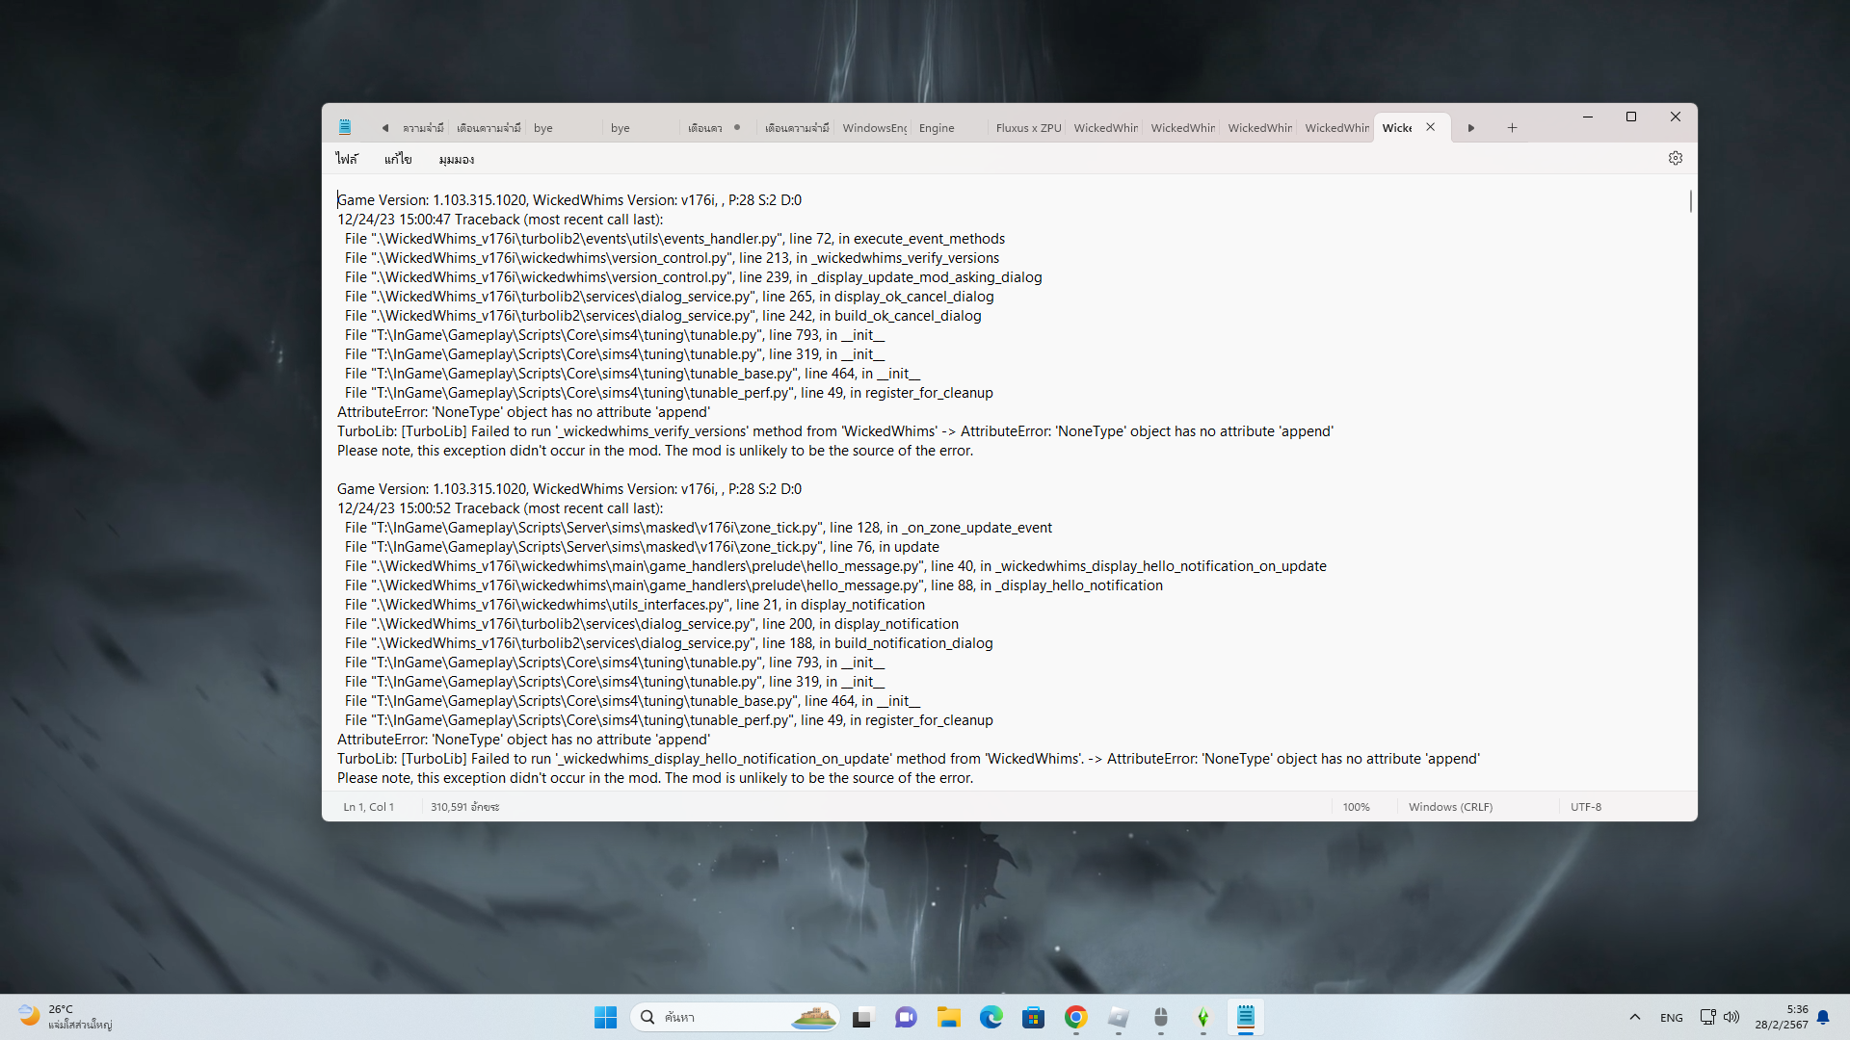Switch input language via ENG indicator
Screen dimensions: 1850x1040
pos(1672,1018)
